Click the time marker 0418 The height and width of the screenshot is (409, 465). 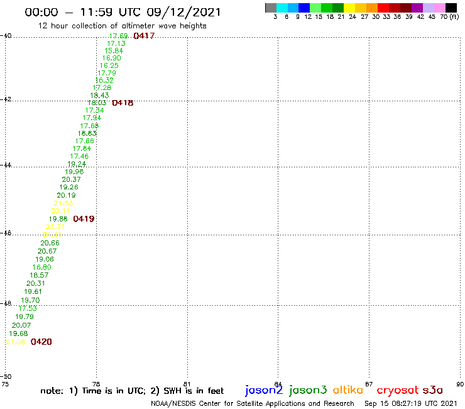[123, 103]
